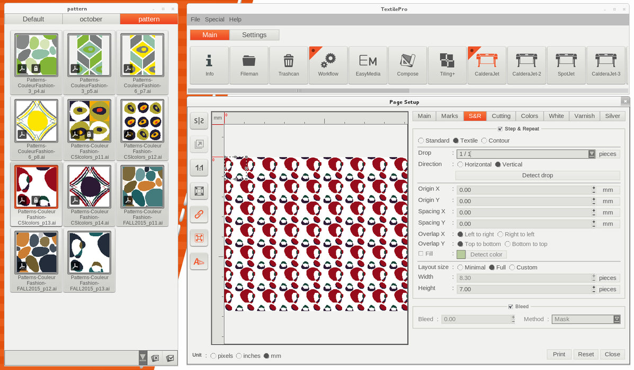Enable the Fill checkbox
Image resolution: width=634 pixels, height=370 pixels.
pos(421,254)
